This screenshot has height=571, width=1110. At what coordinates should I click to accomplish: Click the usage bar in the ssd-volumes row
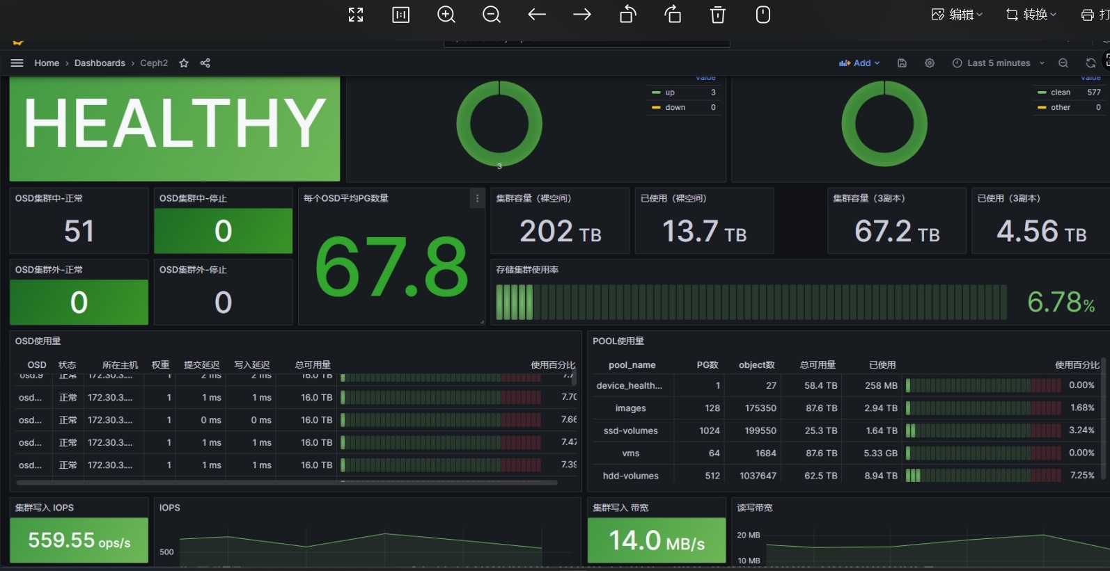tap(983, 431)
